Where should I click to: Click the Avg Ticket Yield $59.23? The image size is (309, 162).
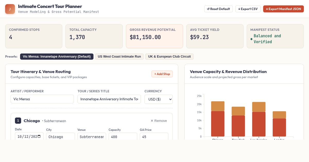pos(200,37)
